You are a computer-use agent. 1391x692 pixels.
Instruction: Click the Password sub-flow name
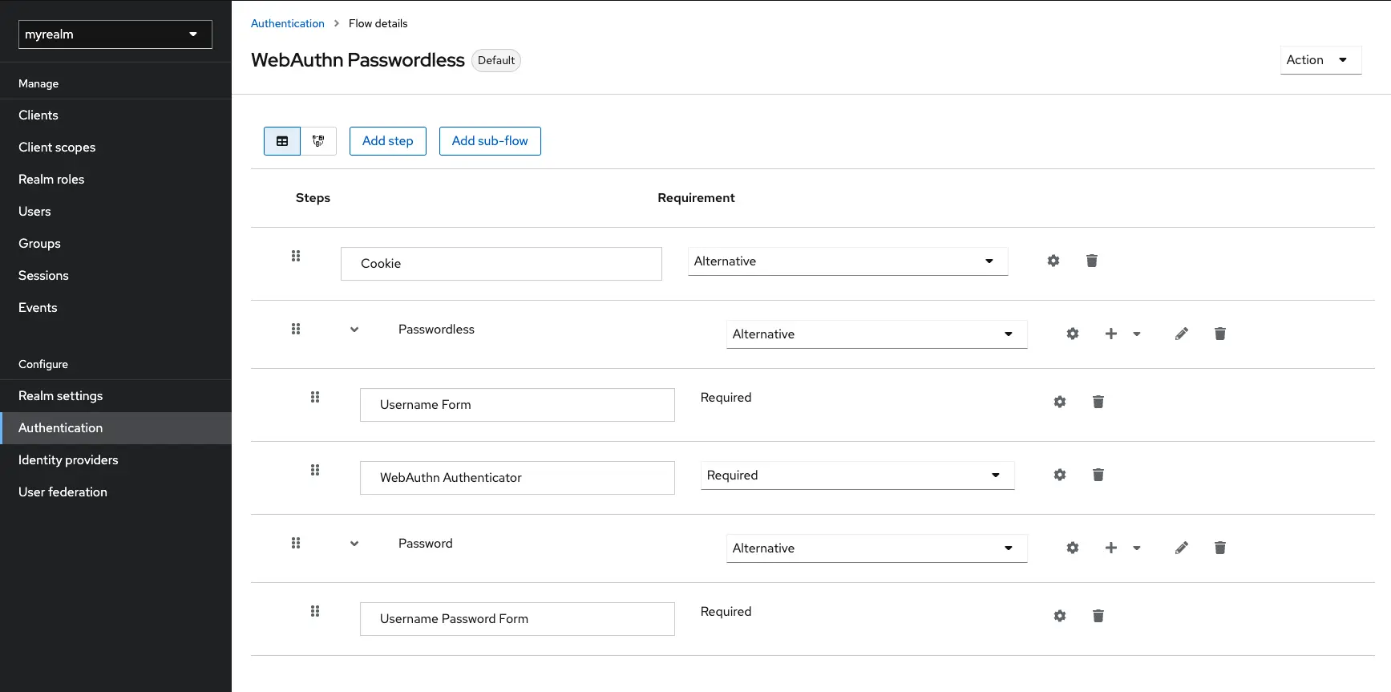coord(426,544)
